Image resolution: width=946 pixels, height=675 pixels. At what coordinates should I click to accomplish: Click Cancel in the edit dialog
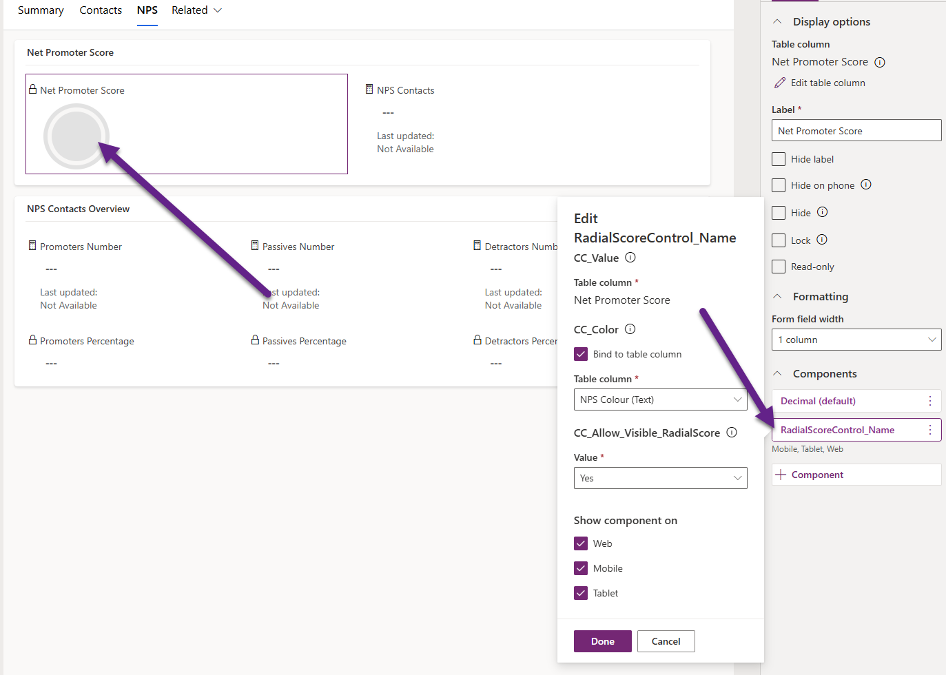click(666, 641)
